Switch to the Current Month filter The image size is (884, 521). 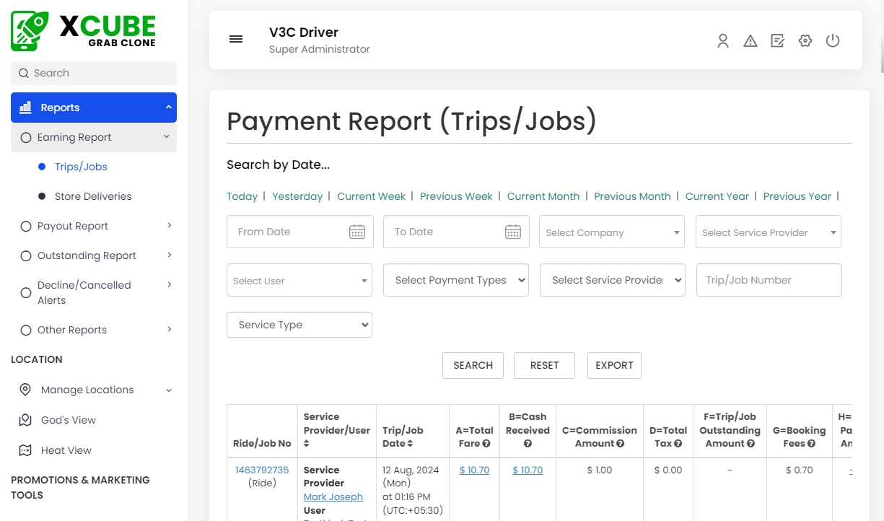(x=543, y=196)
